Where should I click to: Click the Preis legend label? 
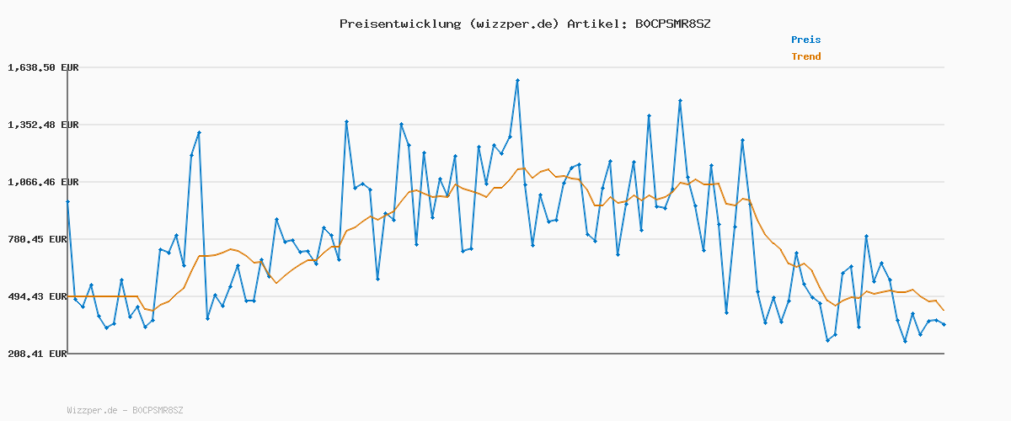pos(805,40)
